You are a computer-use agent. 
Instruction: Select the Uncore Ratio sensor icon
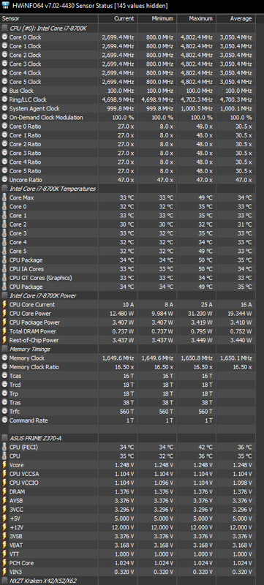[x=4, y=180]
